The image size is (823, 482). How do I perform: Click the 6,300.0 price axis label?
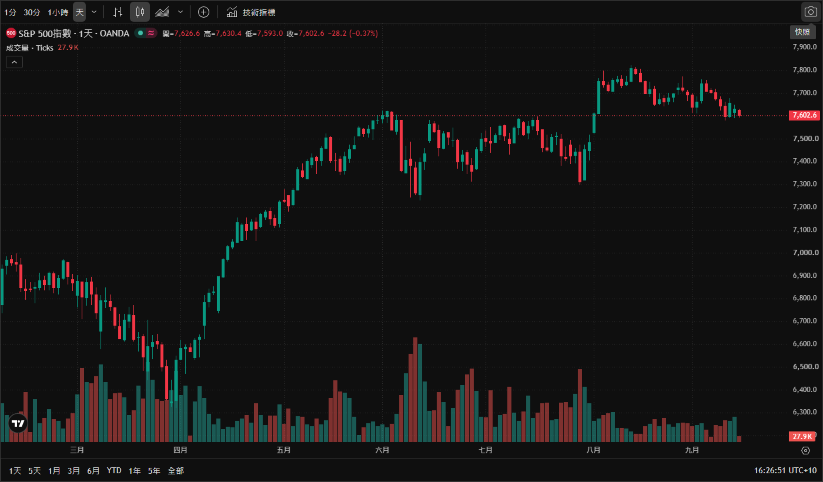click(x=805, y=412)
